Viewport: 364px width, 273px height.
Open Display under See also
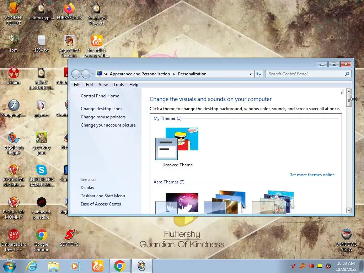coord(87,188)
